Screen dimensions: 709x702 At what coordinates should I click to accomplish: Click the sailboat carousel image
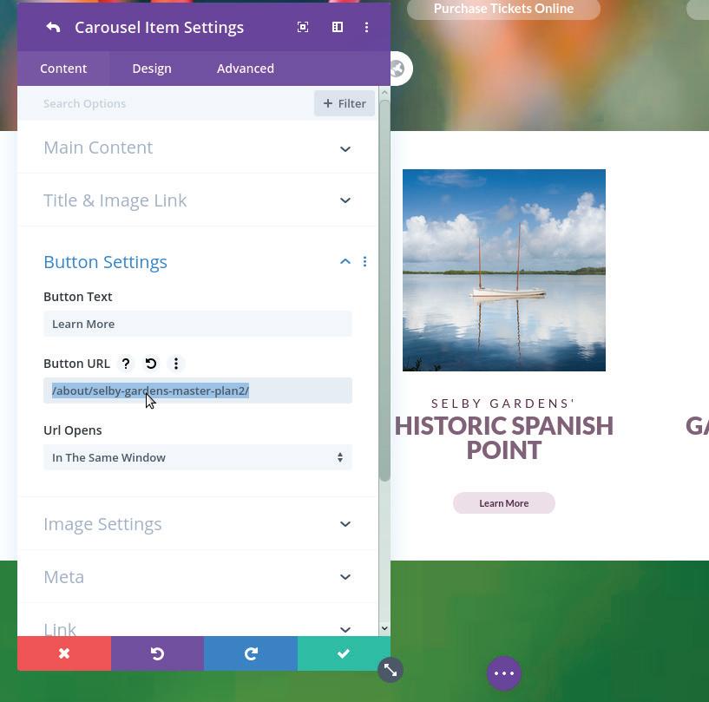tap(503, 271)
